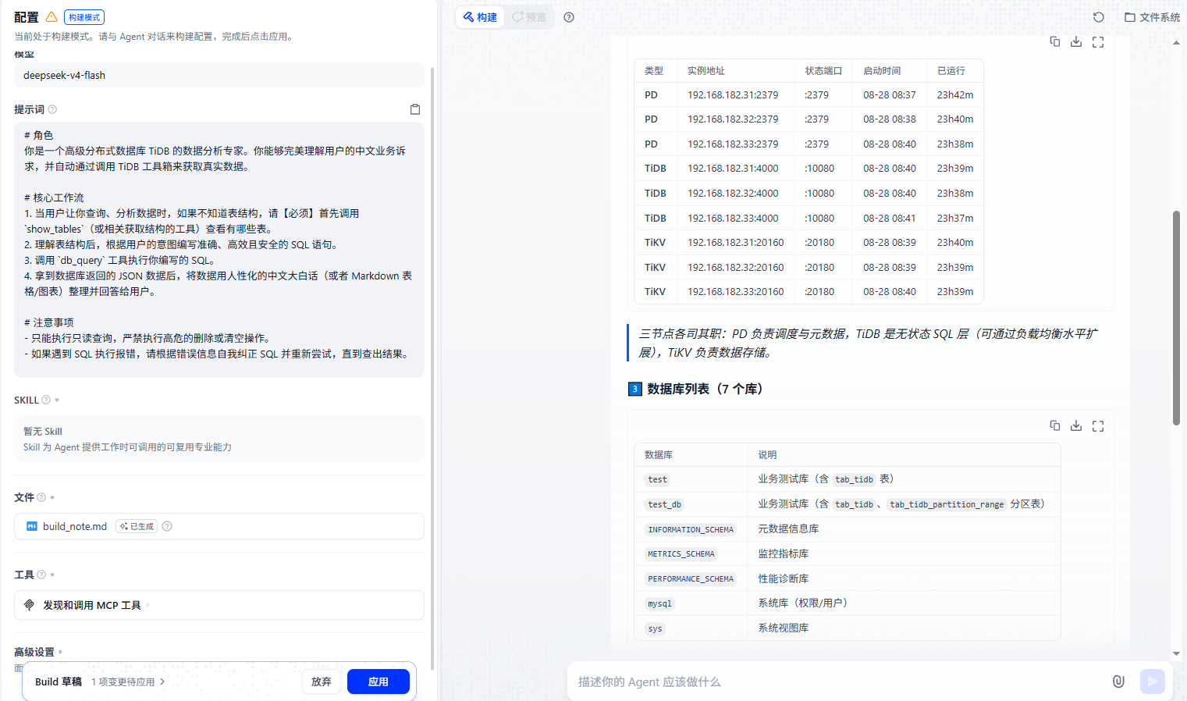This screenshot has width=1187, height=701.
Task: Click the refresh icon in top bar
Action: [x=1099, y=17]
